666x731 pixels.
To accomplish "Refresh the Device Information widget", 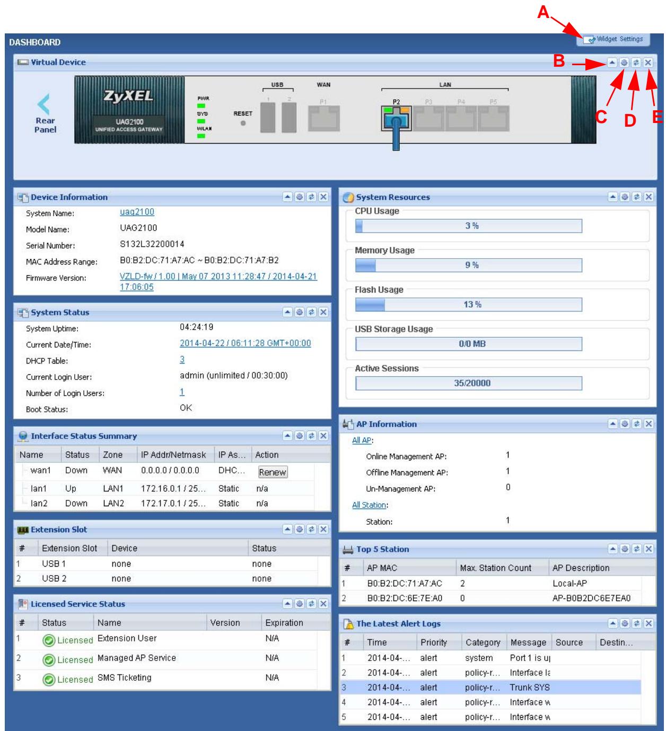I will 311,197.
